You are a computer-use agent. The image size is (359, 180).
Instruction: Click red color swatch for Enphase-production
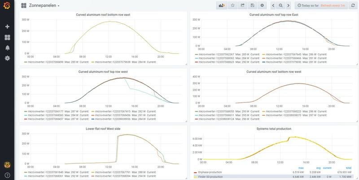[x=196, y=172]
